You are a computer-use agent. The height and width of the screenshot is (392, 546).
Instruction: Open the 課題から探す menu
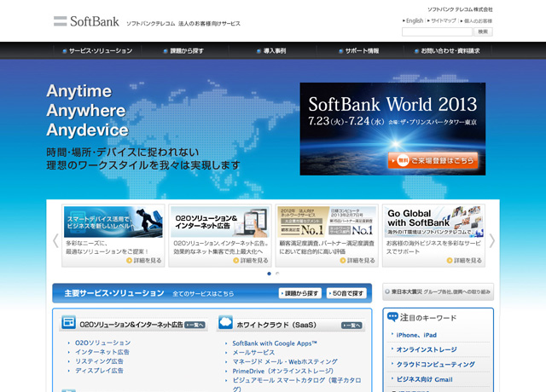[x=183, y=51]
